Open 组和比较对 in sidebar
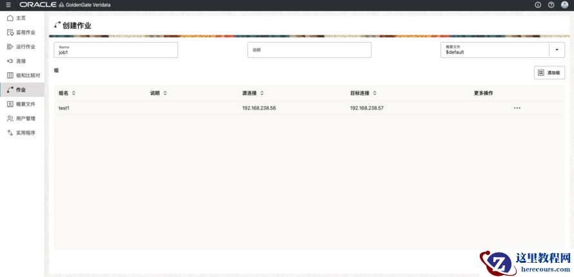The image size is (574, 277). [28, 75]
